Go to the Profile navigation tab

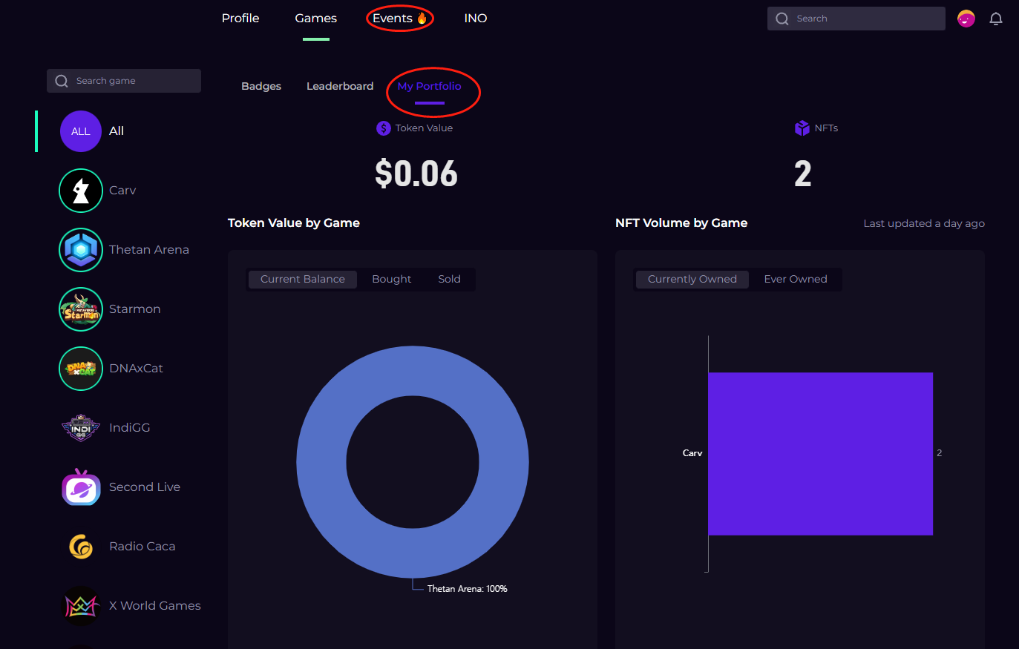coord(240,19)
